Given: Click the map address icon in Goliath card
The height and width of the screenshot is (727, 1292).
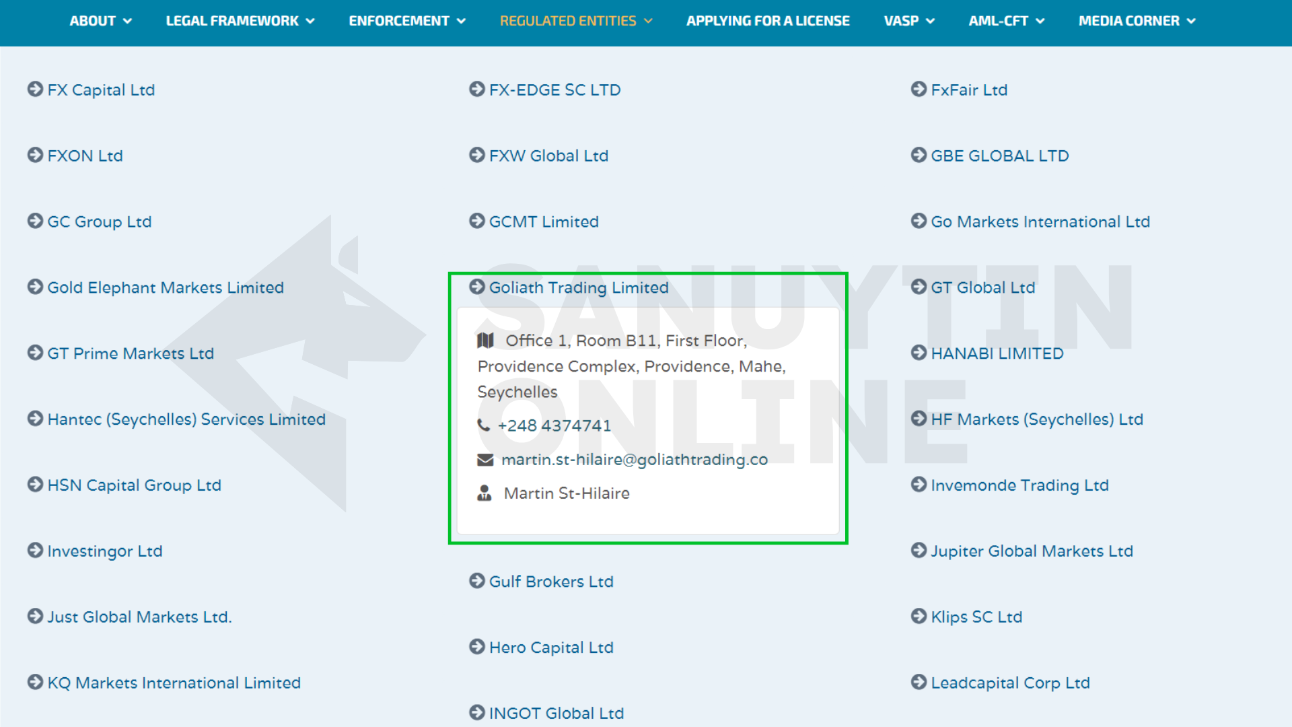Looking at the screenshot, I should [485, 341].
